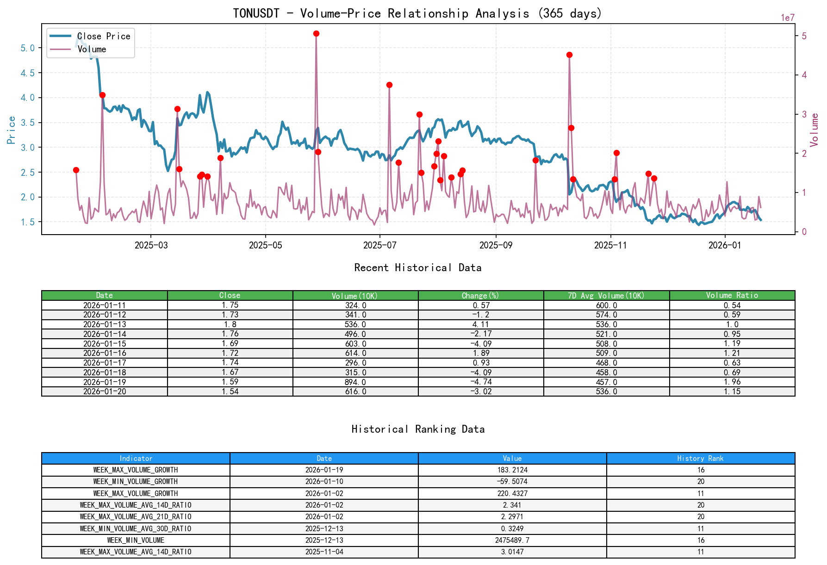Select the 2026-01-19 row in the data table
The width and height of the screenshot is (827, 565).
[104, 382]
